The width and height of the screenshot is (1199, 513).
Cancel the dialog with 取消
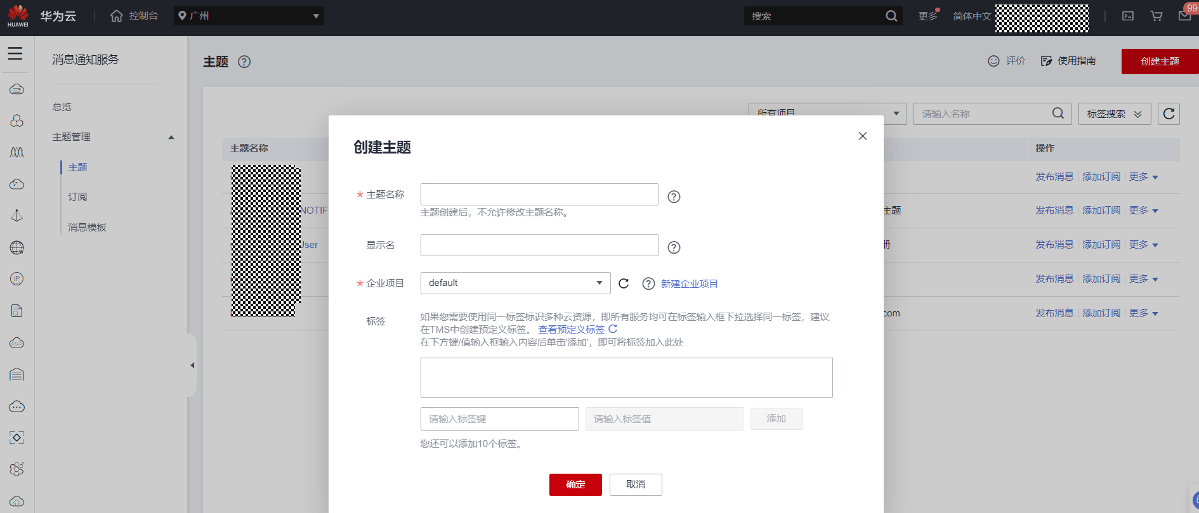coord(636,484)
